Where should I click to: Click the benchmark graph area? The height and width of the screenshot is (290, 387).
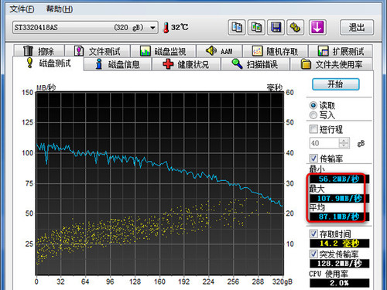[159, 183]
